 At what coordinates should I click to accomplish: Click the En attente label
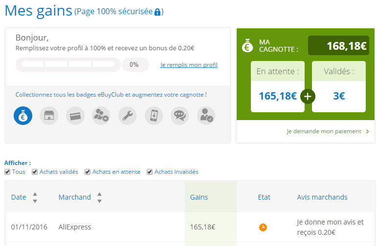278,71
